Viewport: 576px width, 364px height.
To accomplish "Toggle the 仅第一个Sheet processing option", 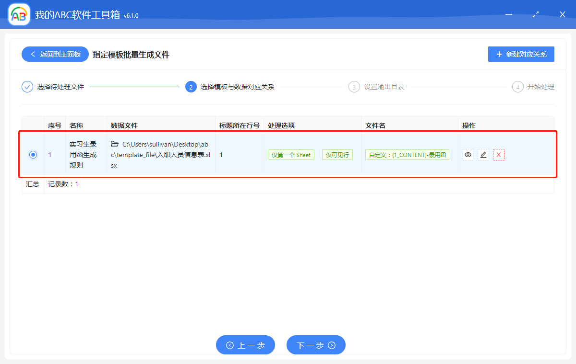I will (291, 154).
